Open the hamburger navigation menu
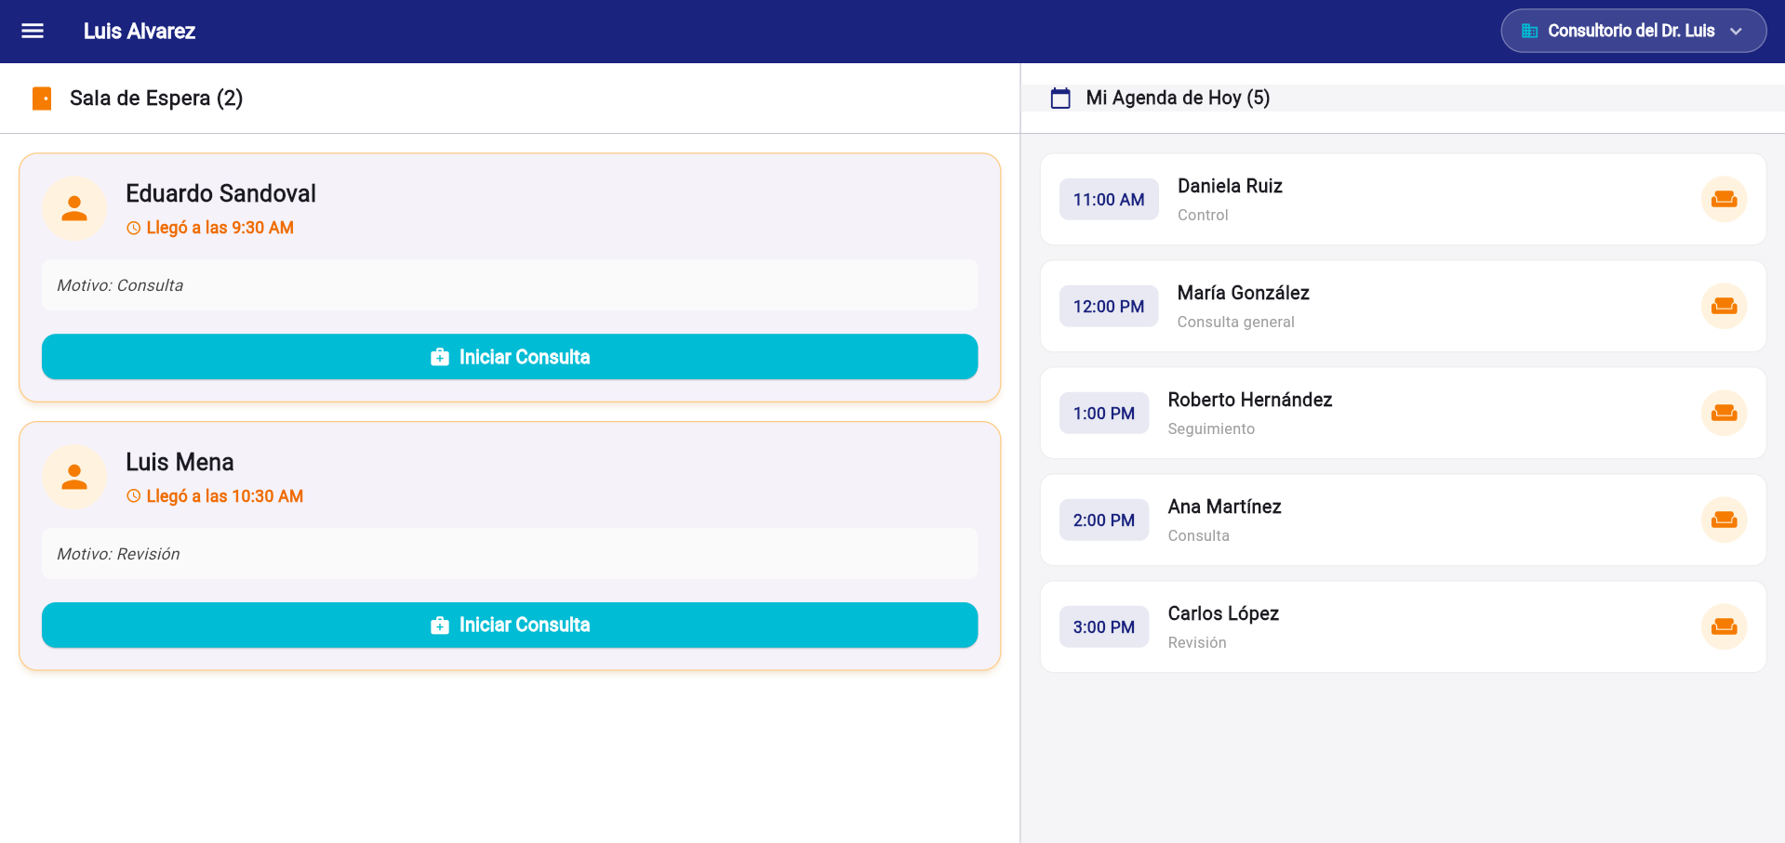 pos(32,31)
